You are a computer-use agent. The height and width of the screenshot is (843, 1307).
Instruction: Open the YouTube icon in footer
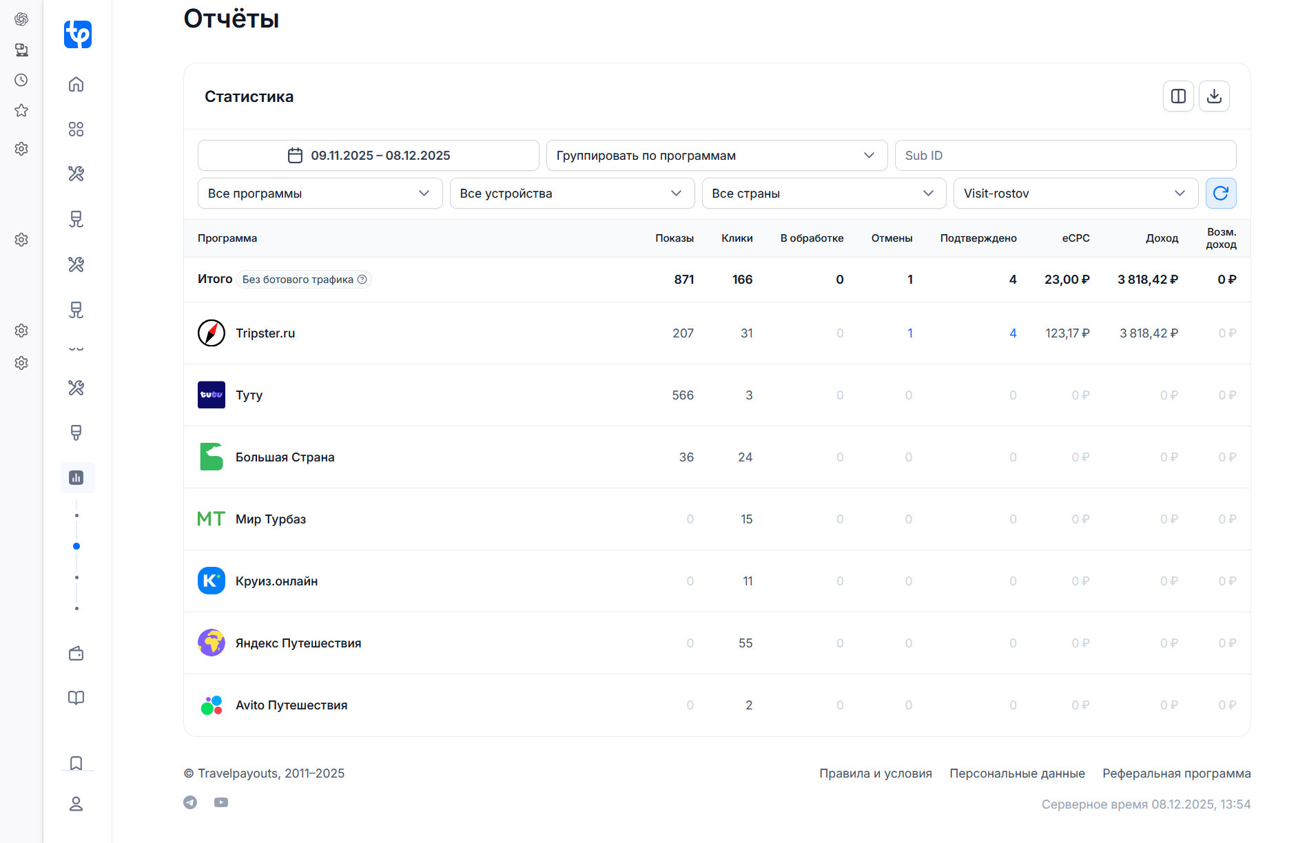point(221,802)
